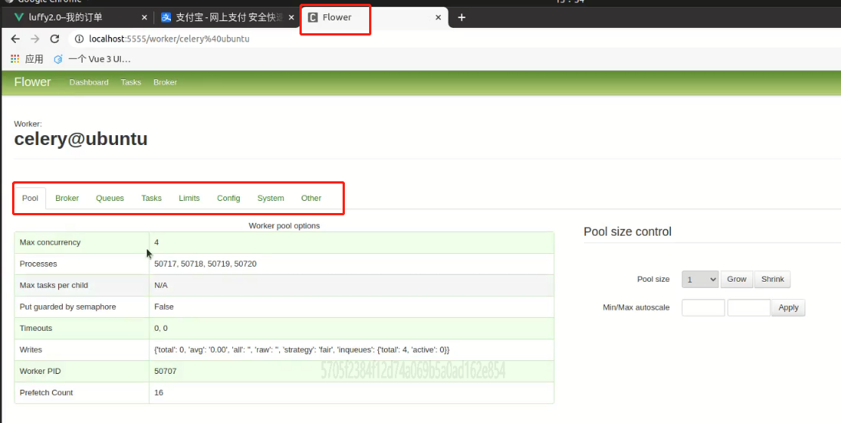Image resolution: width=841 pixels, height=423 pixels.
Task: Click the Max tasks per child label
Action: [x=54, y=285]
